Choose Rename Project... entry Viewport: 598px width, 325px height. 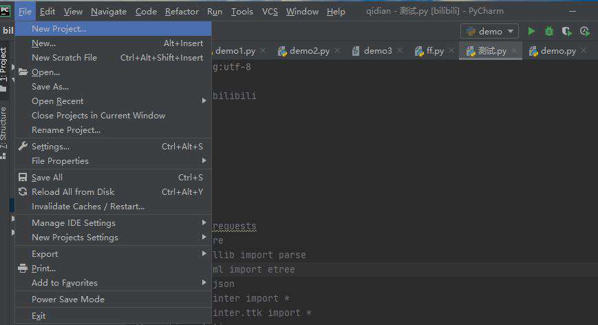(114, 130)
